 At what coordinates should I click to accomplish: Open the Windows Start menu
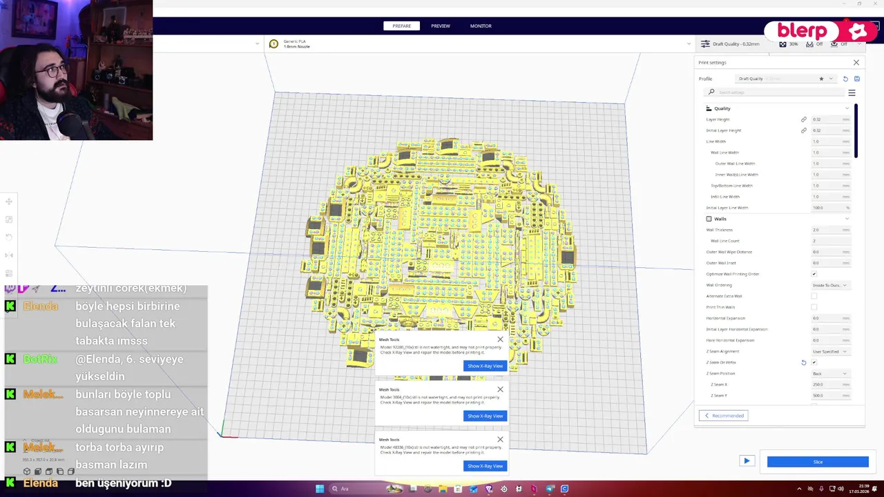320,489
